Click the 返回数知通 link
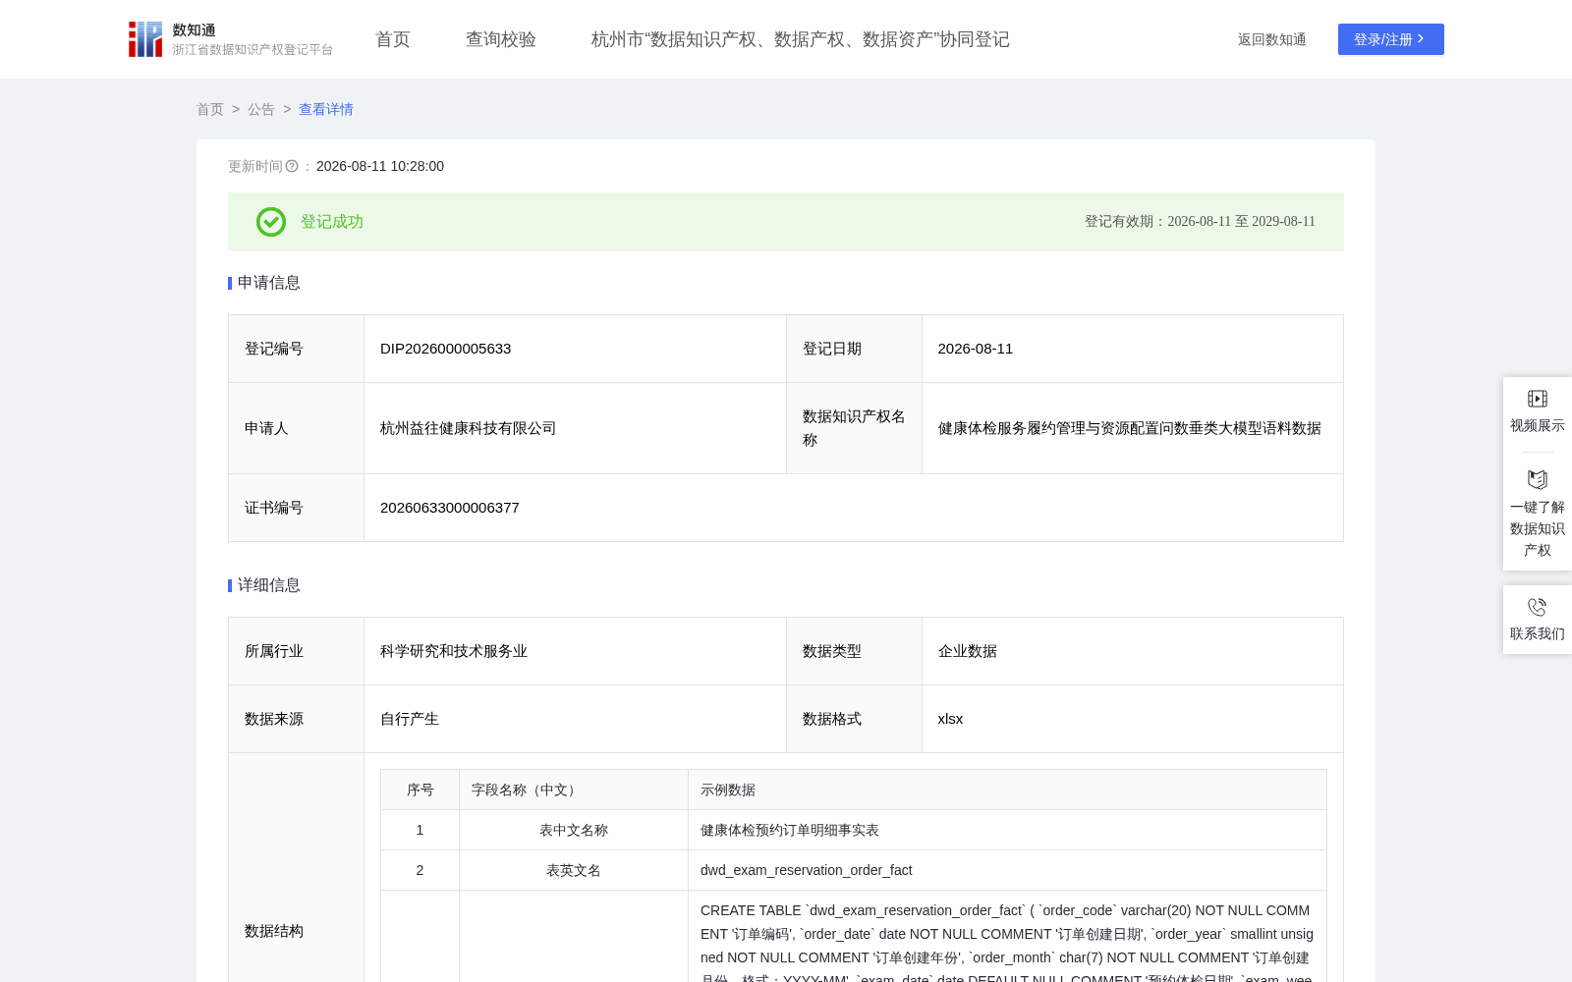The height and width of the screenshot is (982, 1572). (x=1272, y=39)
